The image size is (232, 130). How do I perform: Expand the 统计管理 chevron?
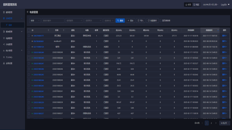22,51
